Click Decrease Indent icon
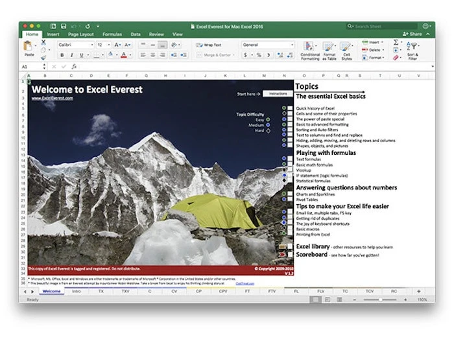The image size is (454, 341). coord(174,54)
